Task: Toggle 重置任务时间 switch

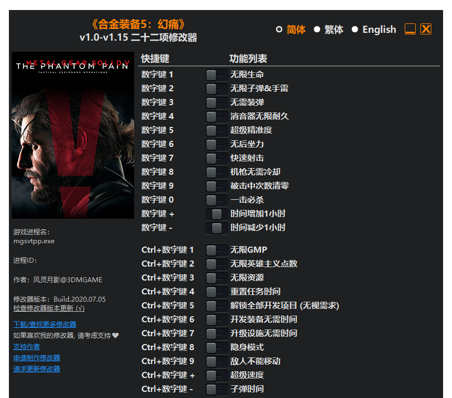Action: pos(217,292)
